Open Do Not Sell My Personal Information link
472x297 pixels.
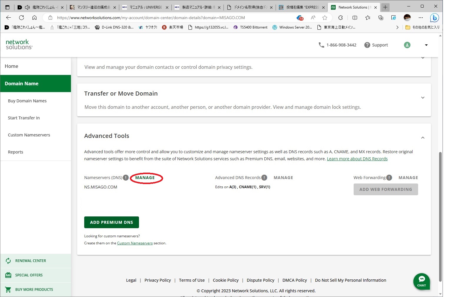(350, 280)
